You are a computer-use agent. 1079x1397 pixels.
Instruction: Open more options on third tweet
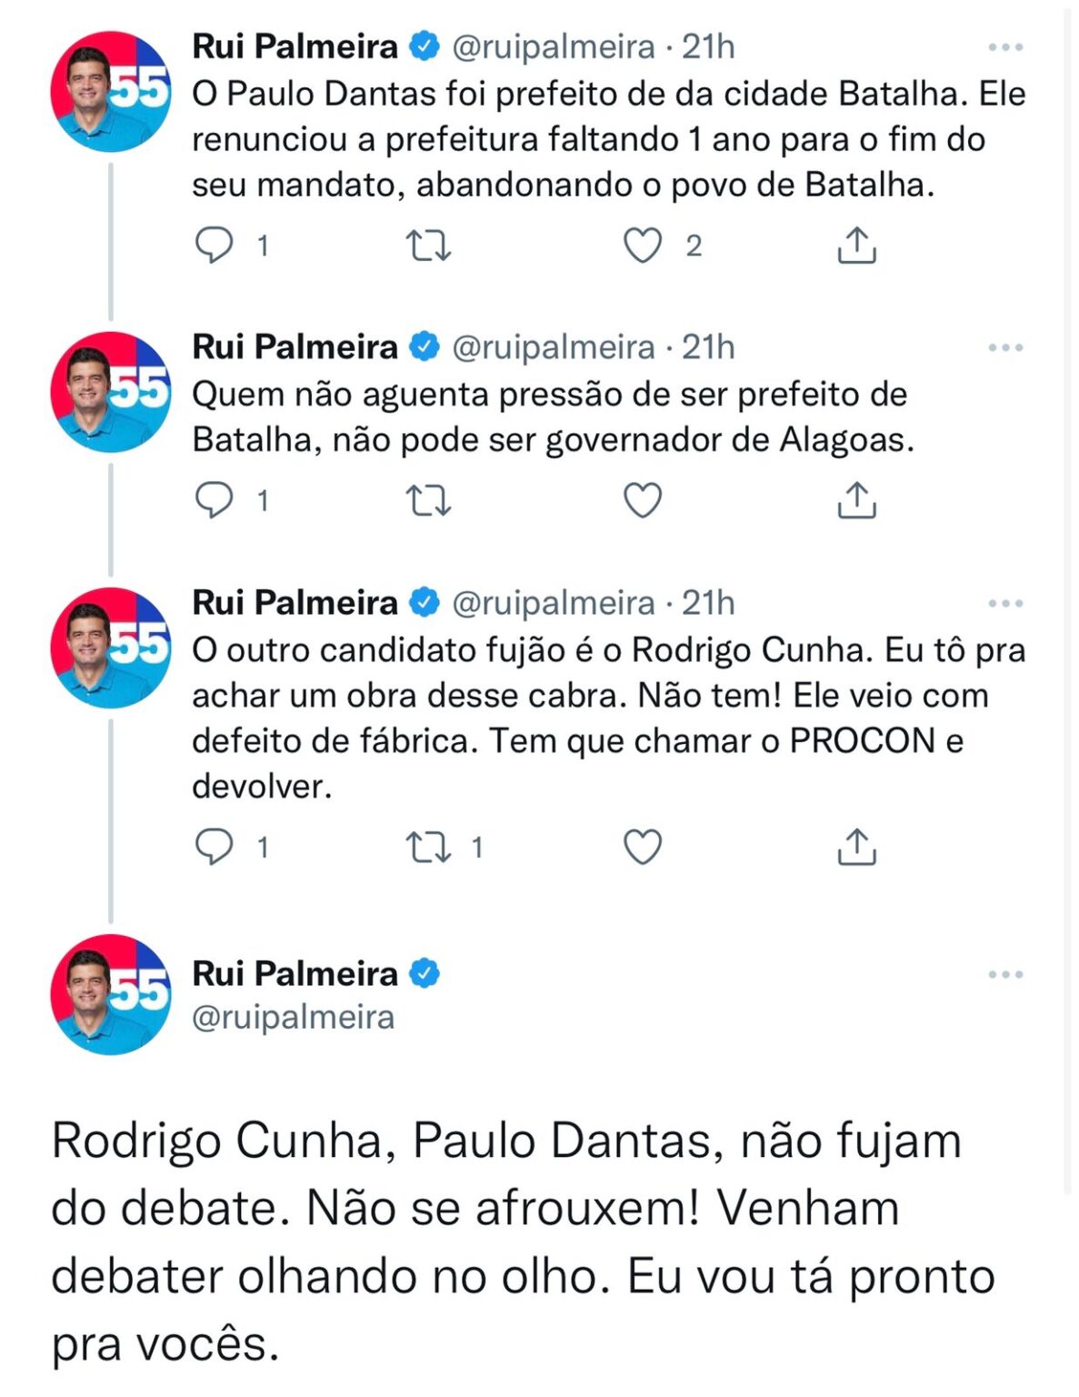(1005, 603)
